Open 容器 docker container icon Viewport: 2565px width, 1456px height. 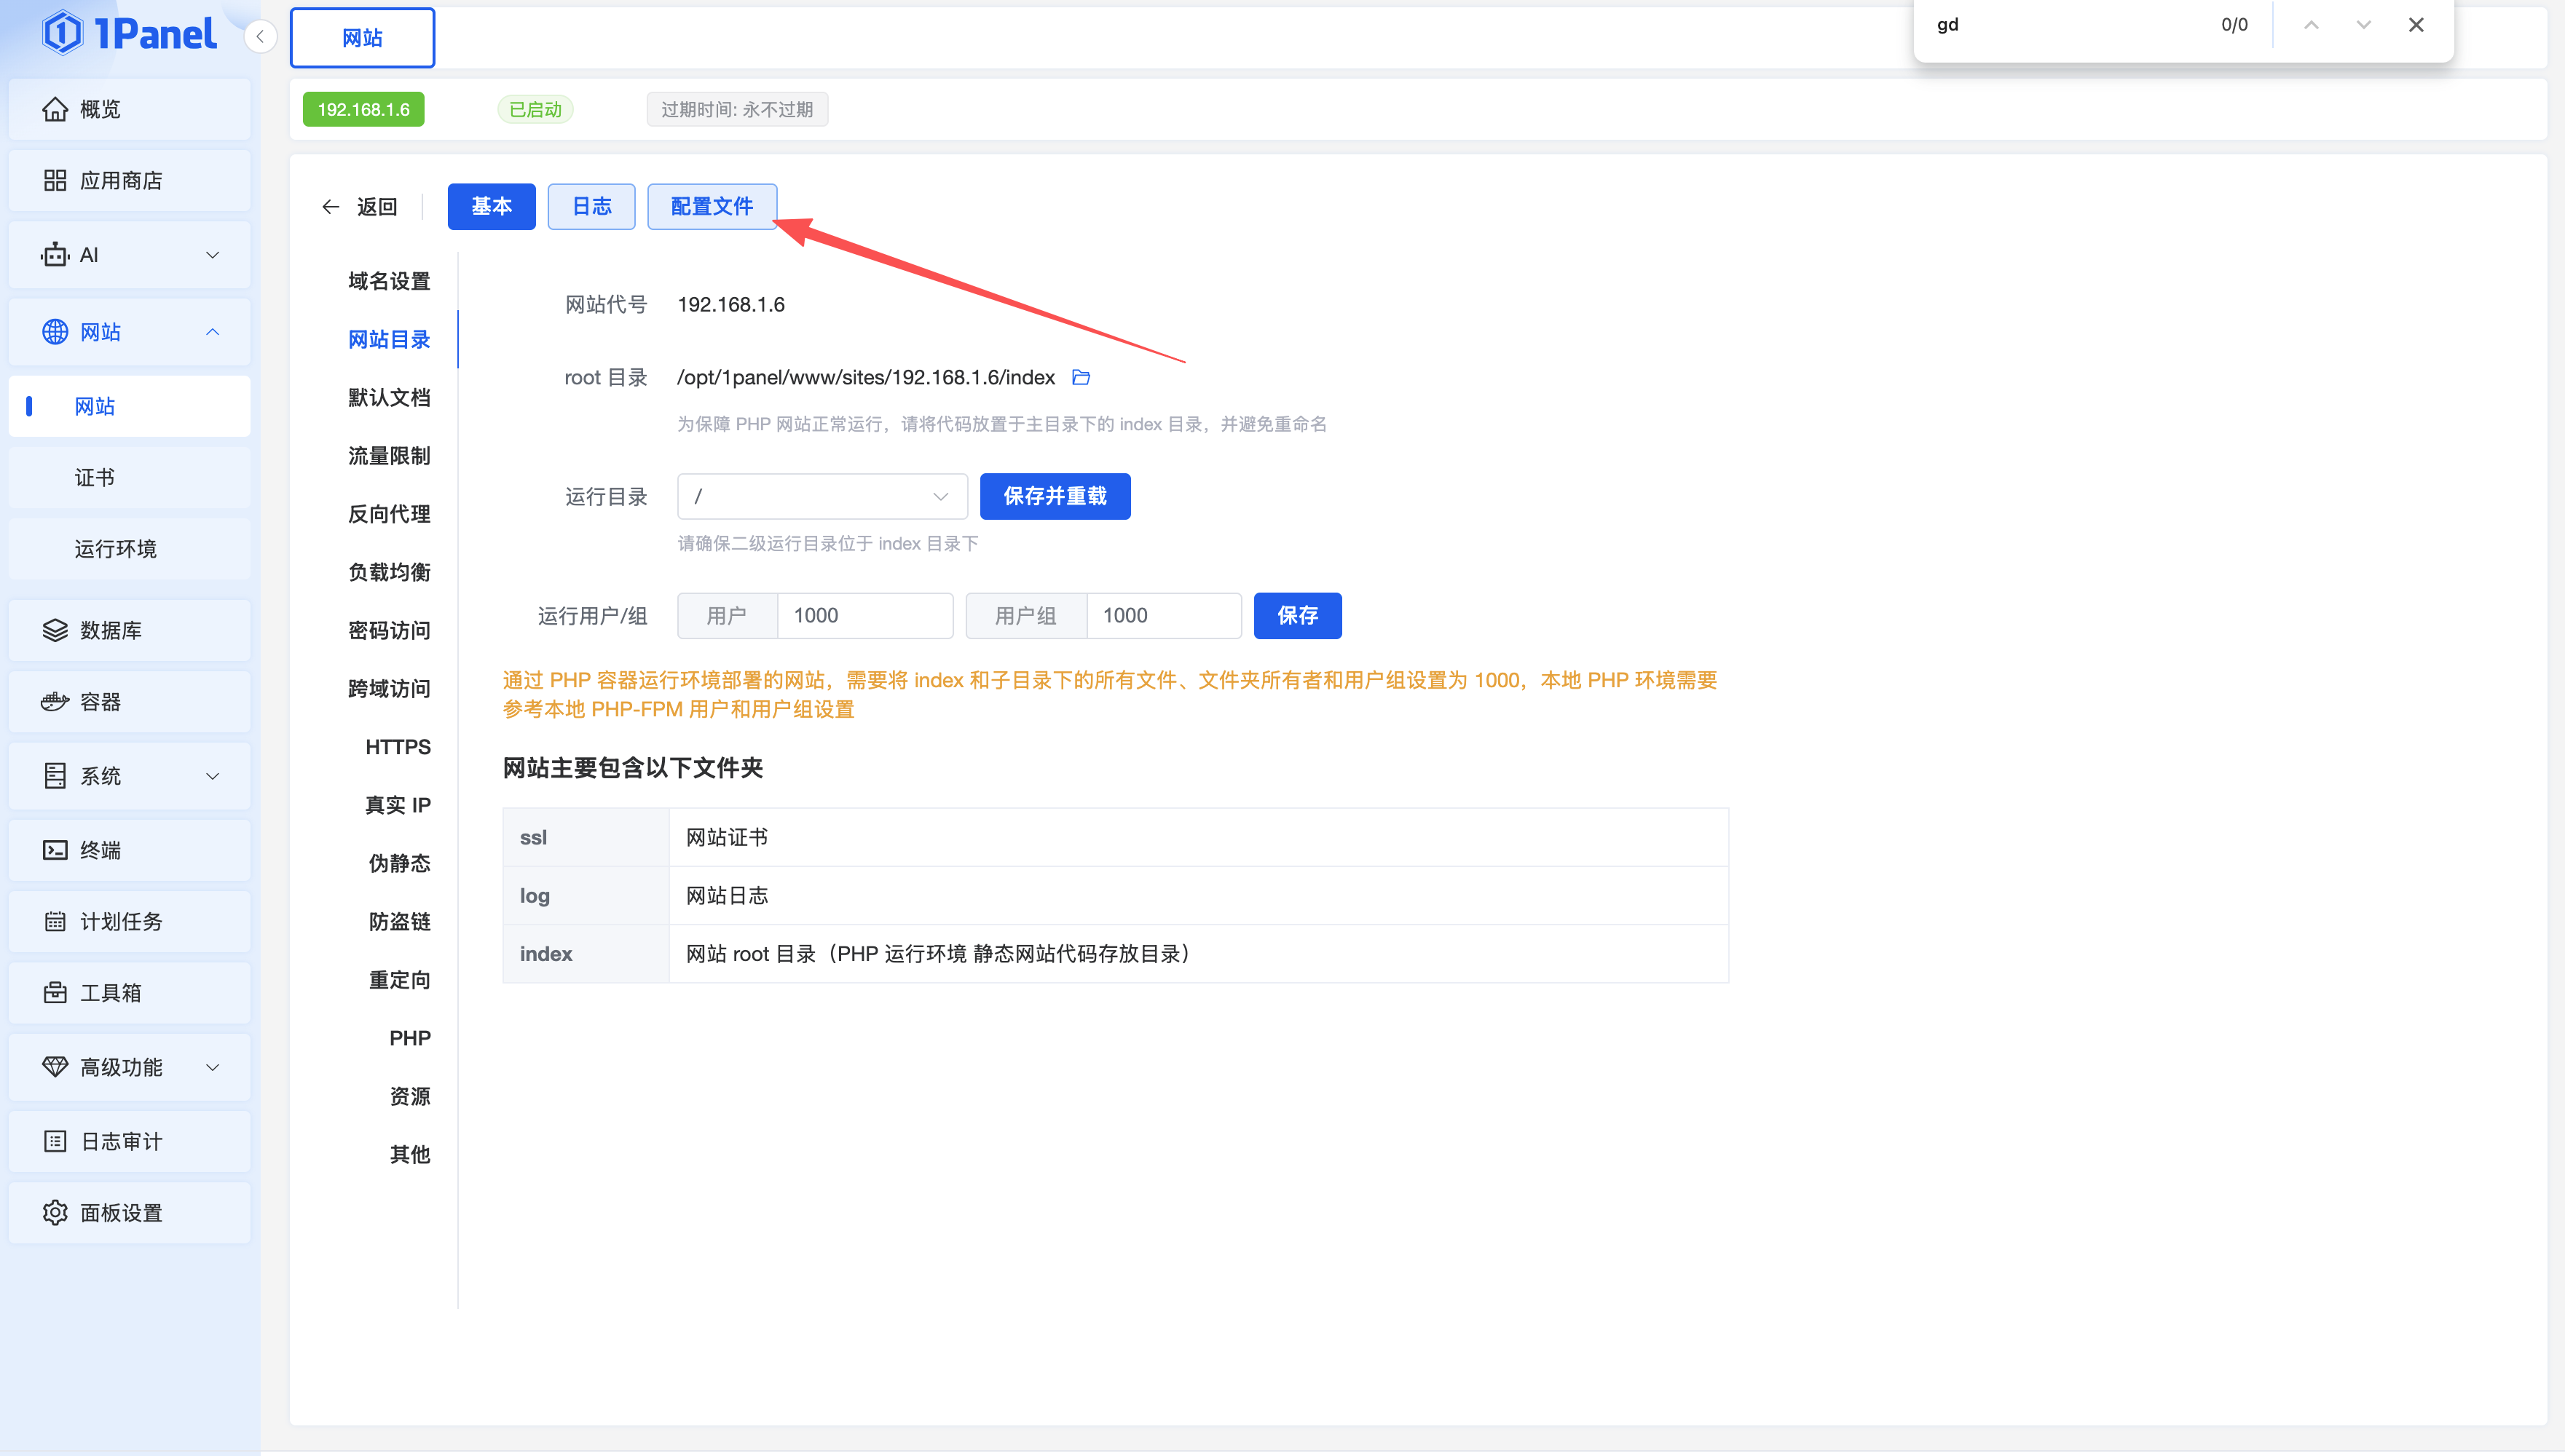click(55, 702)
